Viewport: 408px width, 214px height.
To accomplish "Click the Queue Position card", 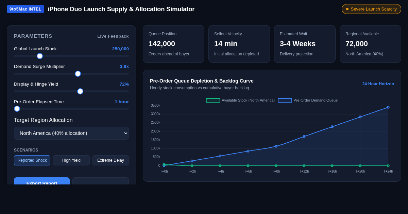I will click(x=173, y=44).
